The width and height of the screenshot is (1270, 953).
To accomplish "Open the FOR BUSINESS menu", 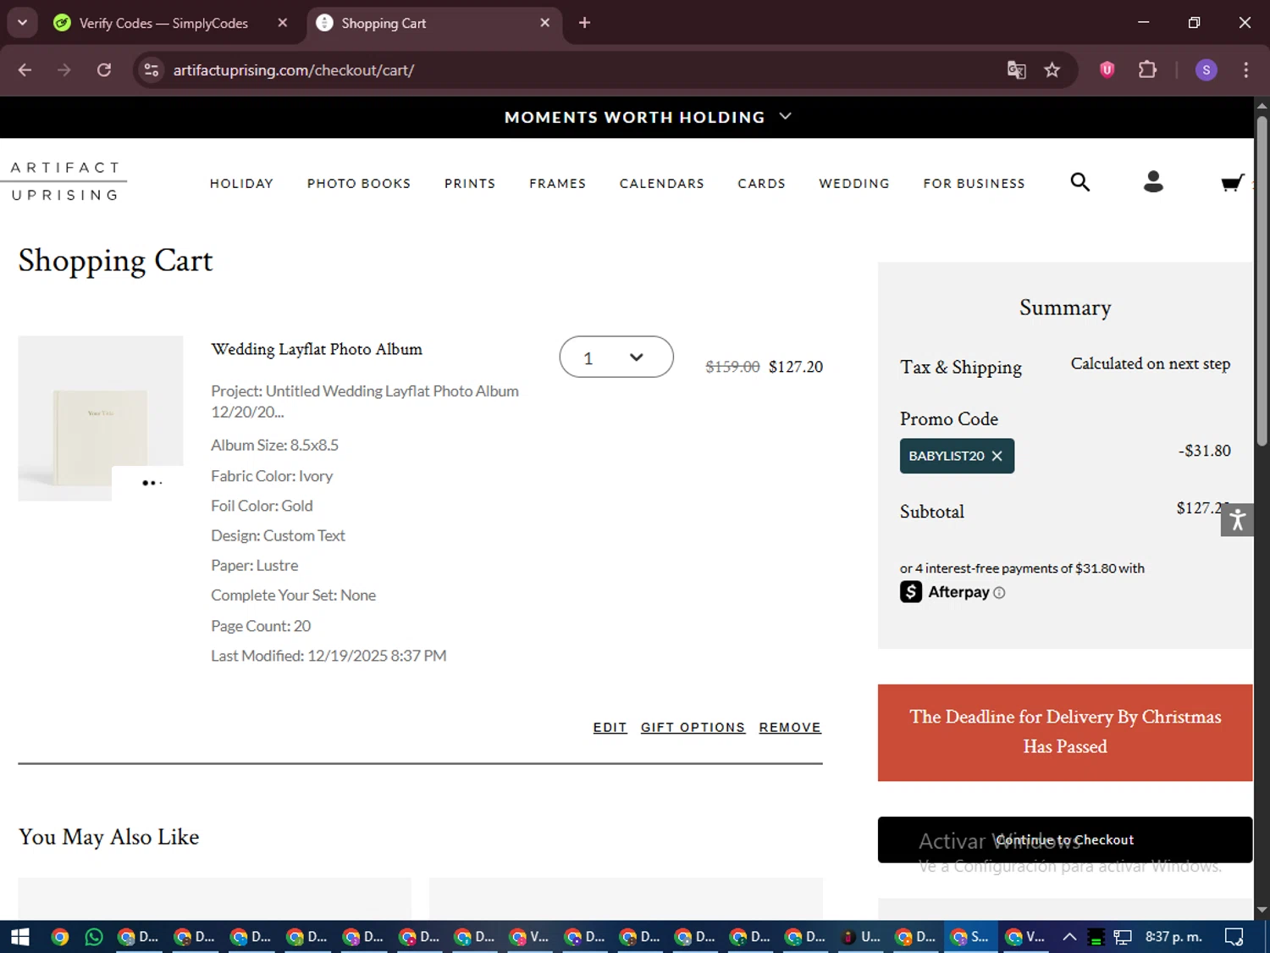I will coord(975,183).
